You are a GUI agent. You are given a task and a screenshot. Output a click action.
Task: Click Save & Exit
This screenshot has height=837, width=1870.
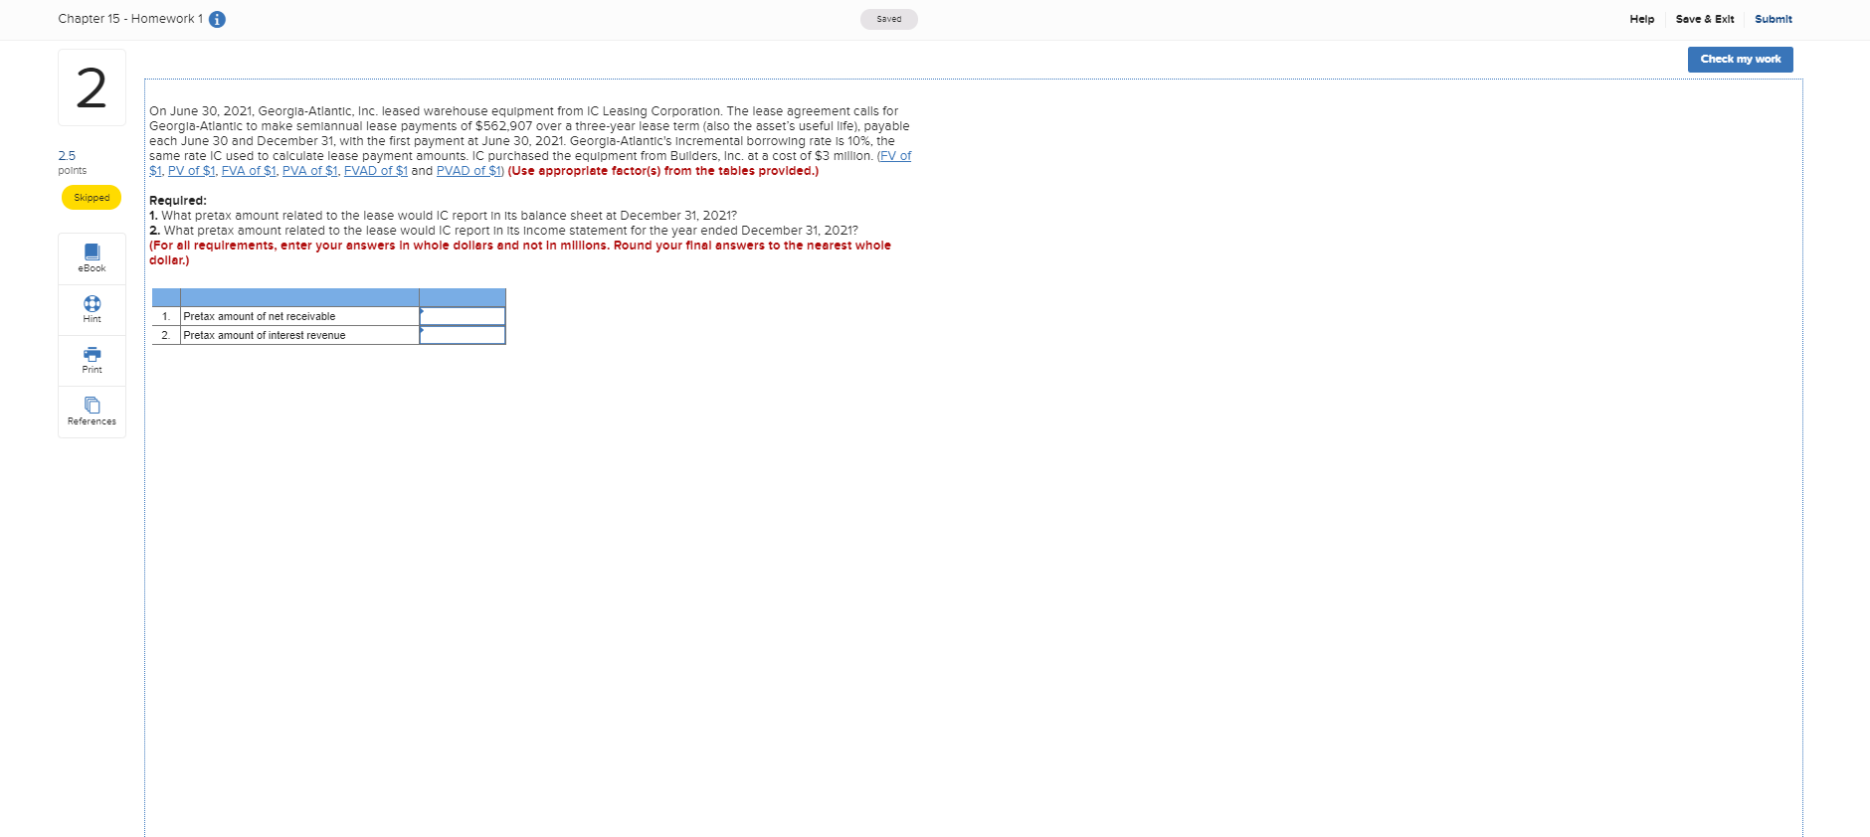pos(1704,19)
